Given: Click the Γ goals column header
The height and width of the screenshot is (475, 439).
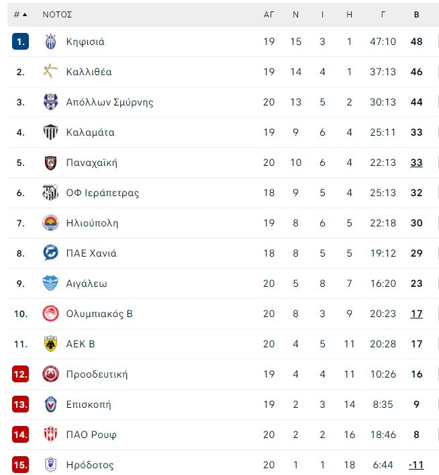Looking at the screenshot, I should 383,15.
